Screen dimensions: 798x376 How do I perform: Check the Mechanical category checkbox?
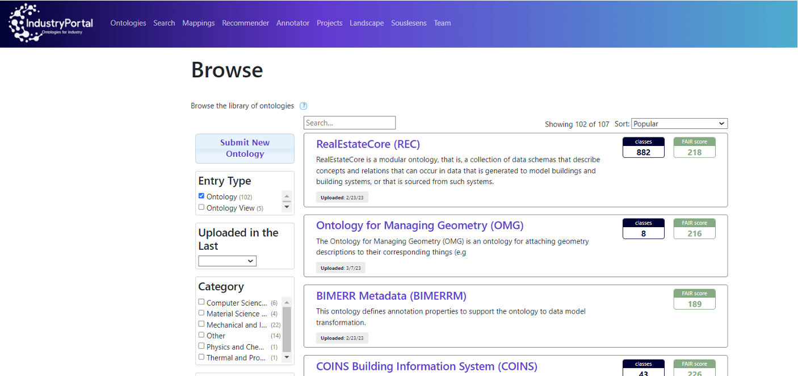(201, 324)
